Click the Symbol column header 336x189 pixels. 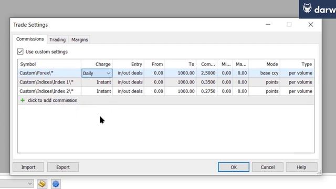tap(49, 64)
